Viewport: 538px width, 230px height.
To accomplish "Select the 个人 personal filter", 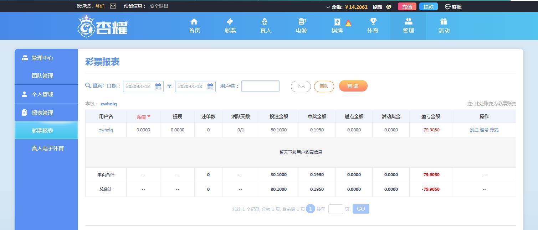I will (x=301, y=86).
